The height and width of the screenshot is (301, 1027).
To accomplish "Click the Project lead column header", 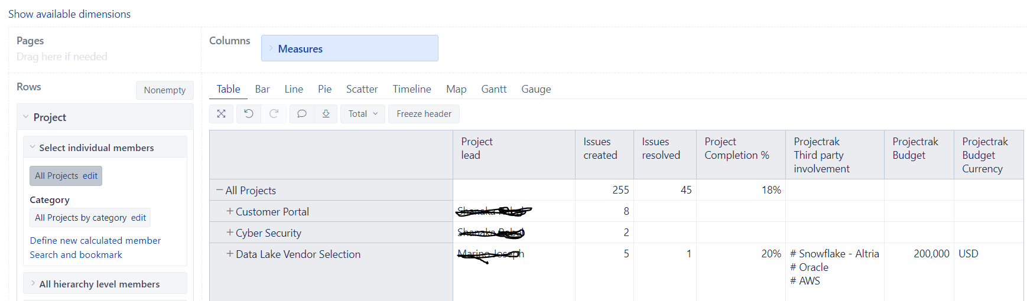I will [x=514, y=155].
